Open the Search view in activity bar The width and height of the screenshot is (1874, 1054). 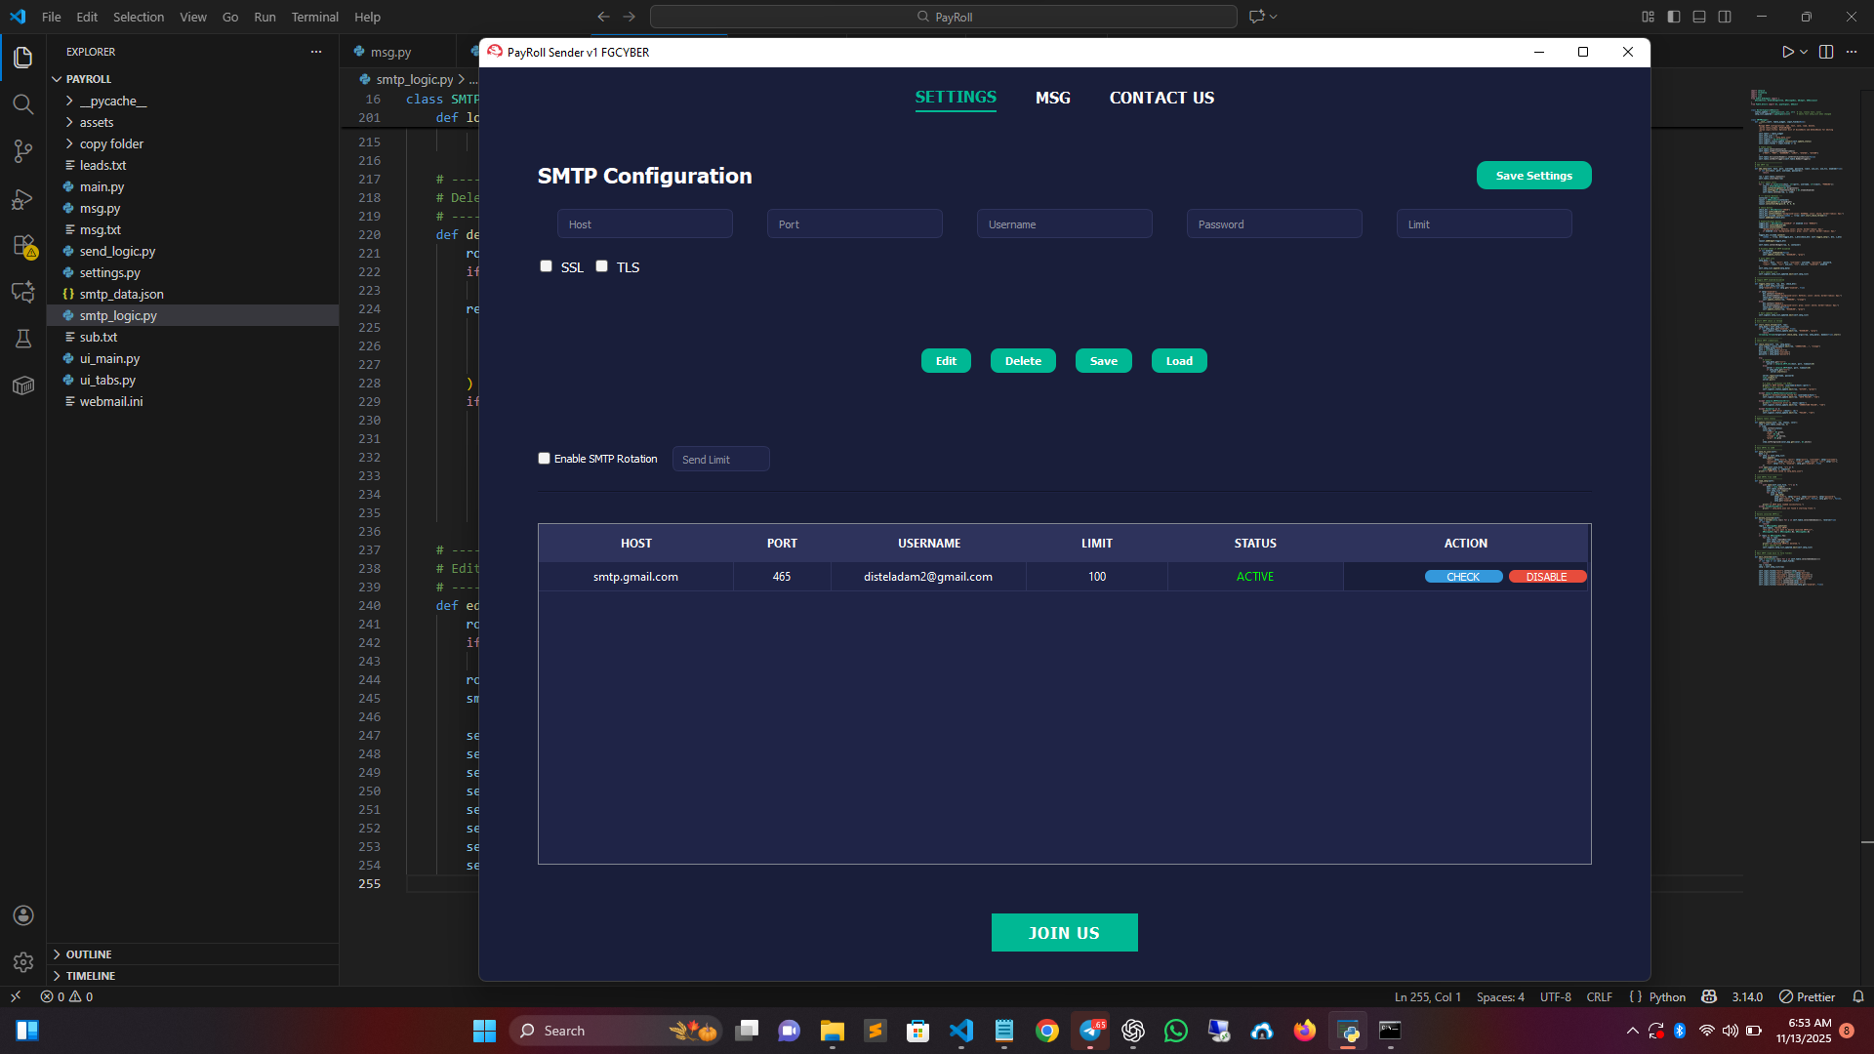(x=23, y=104)
